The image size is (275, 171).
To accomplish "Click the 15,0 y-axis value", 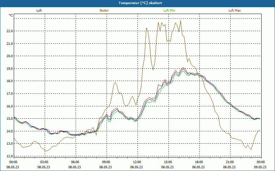I will pos(10,119).
